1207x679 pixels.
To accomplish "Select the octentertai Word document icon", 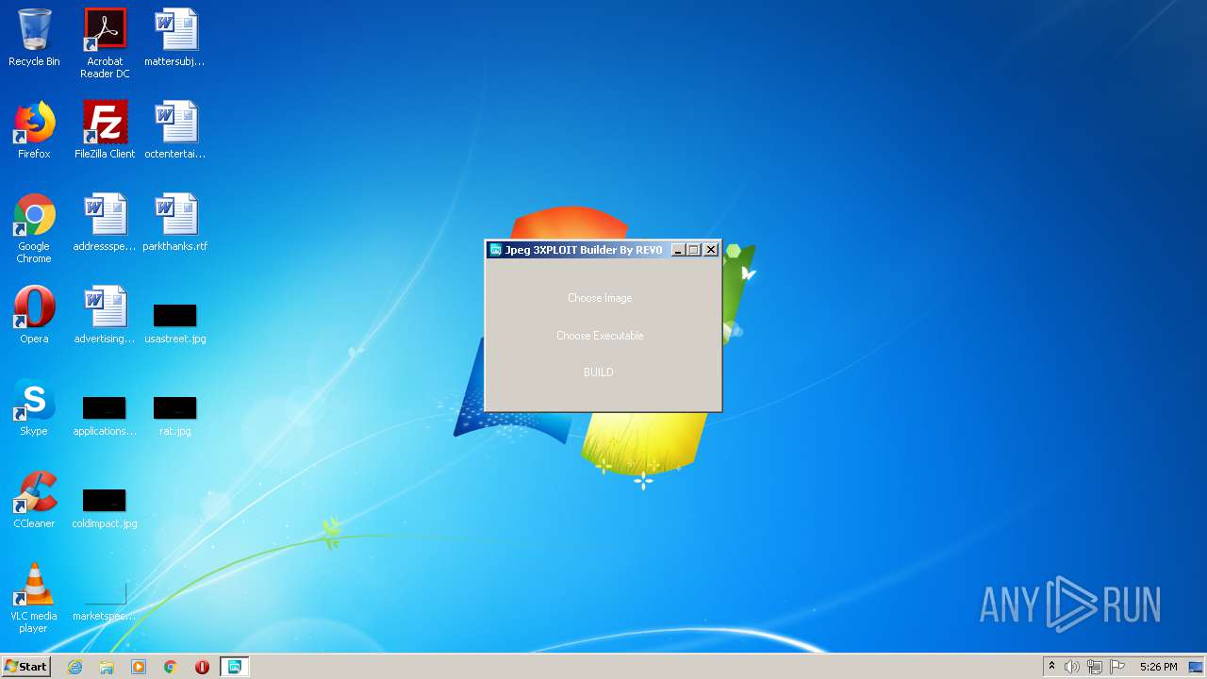I will 174,130.
